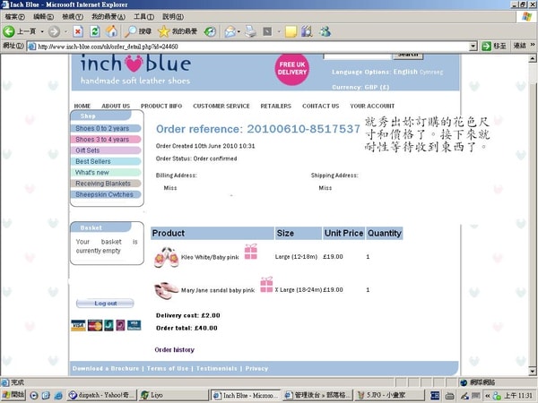Click Download a Brochure footer link
This screenshot has height=403, width=538.
click(106, 368)
